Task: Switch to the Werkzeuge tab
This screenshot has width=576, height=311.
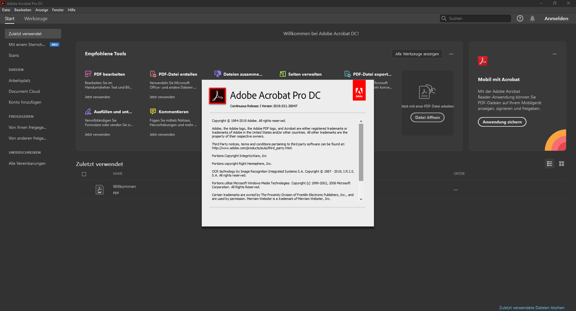Action: tap(36, 18)
